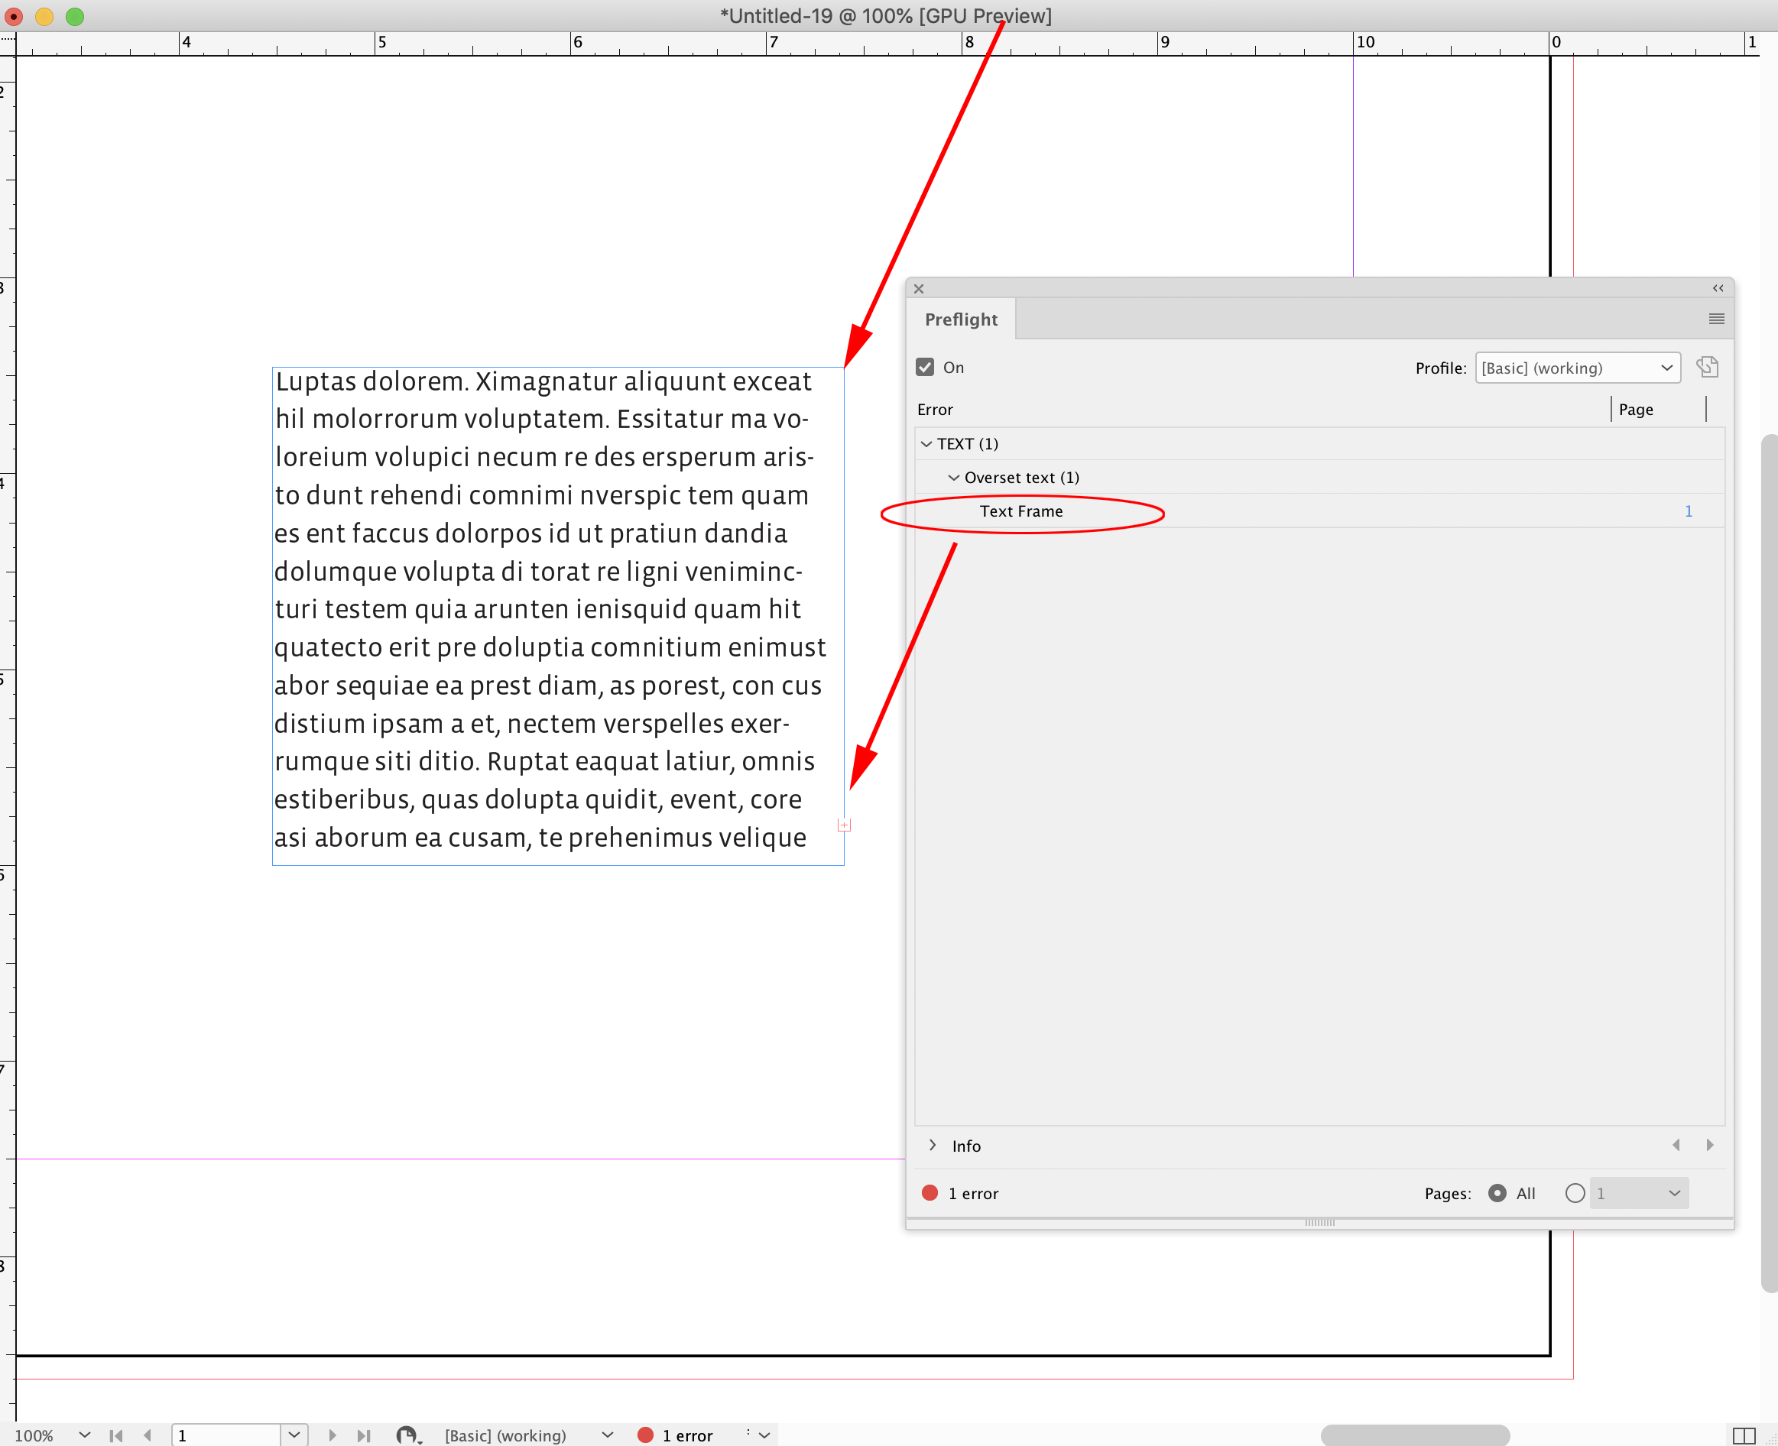Go to next page in status bar
Image resolution: width=1778 pixels, height=1446 pixels.
click(x=333, y=1435)
